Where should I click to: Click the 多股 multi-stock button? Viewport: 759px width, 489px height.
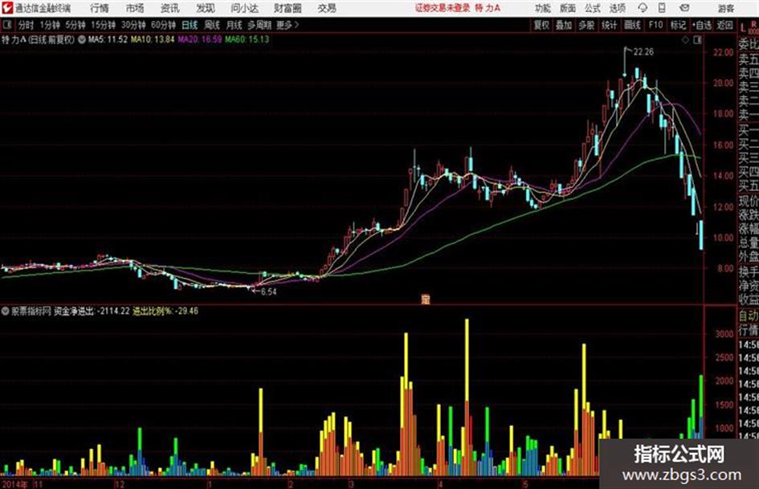click(x=586, y=25)
